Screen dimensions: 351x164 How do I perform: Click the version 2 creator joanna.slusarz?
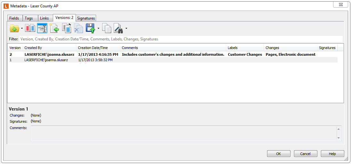[x=49, y=54]
